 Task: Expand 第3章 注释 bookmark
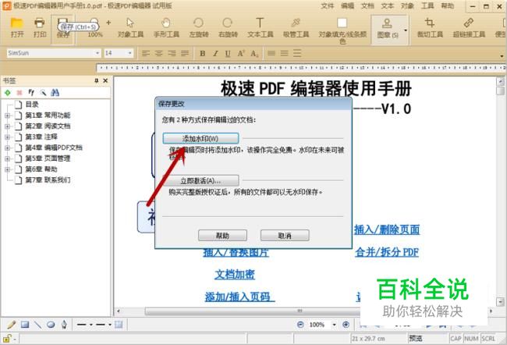click(x=7, y=137)
